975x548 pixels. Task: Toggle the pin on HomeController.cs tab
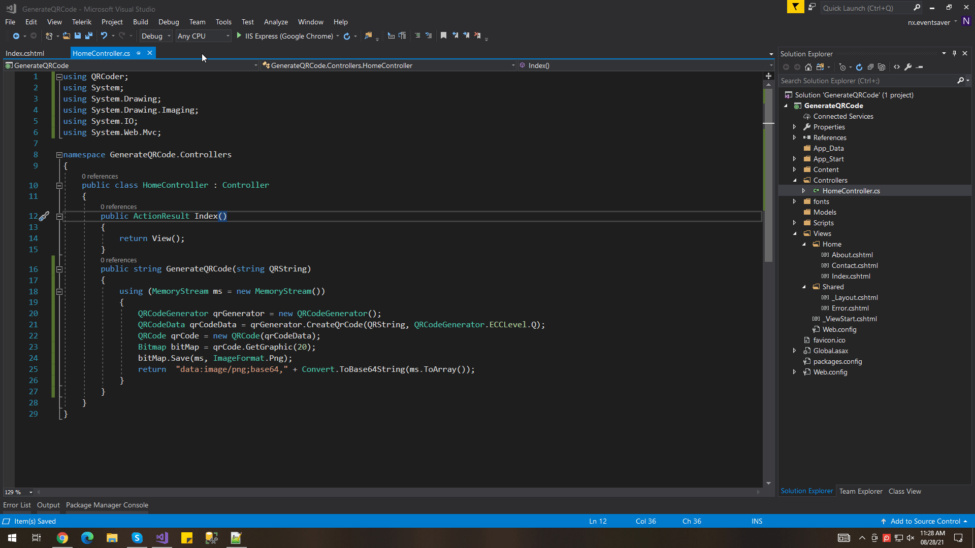[x=139, y=53]
